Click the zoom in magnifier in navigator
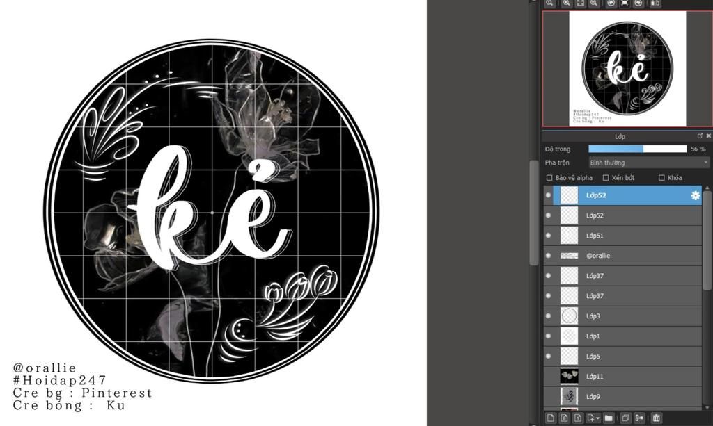The height and width of the screenshot is (426, 713). coord(566,3)
